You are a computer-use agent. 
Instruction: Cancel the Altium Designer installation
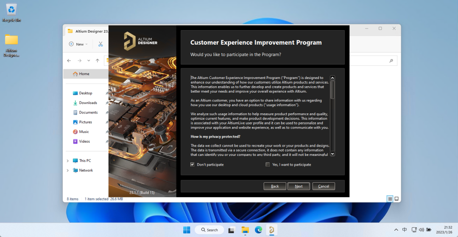[x=324, y=186]
